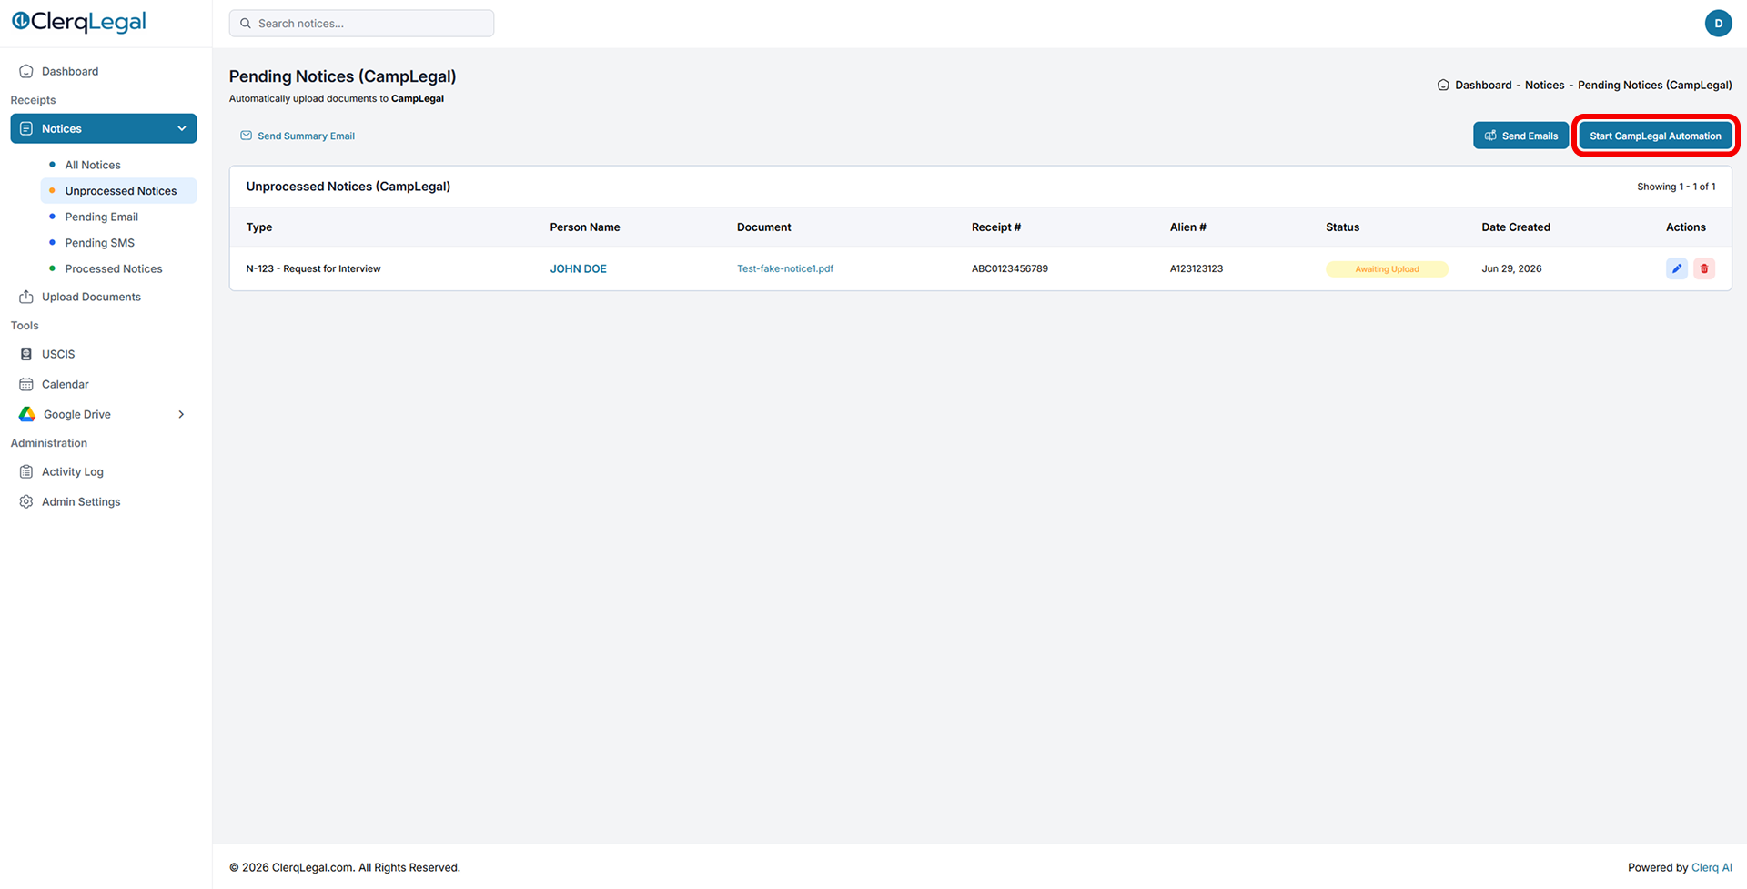Click the Google Drive logo icon

pyautogui.click(x=27, y=414)
